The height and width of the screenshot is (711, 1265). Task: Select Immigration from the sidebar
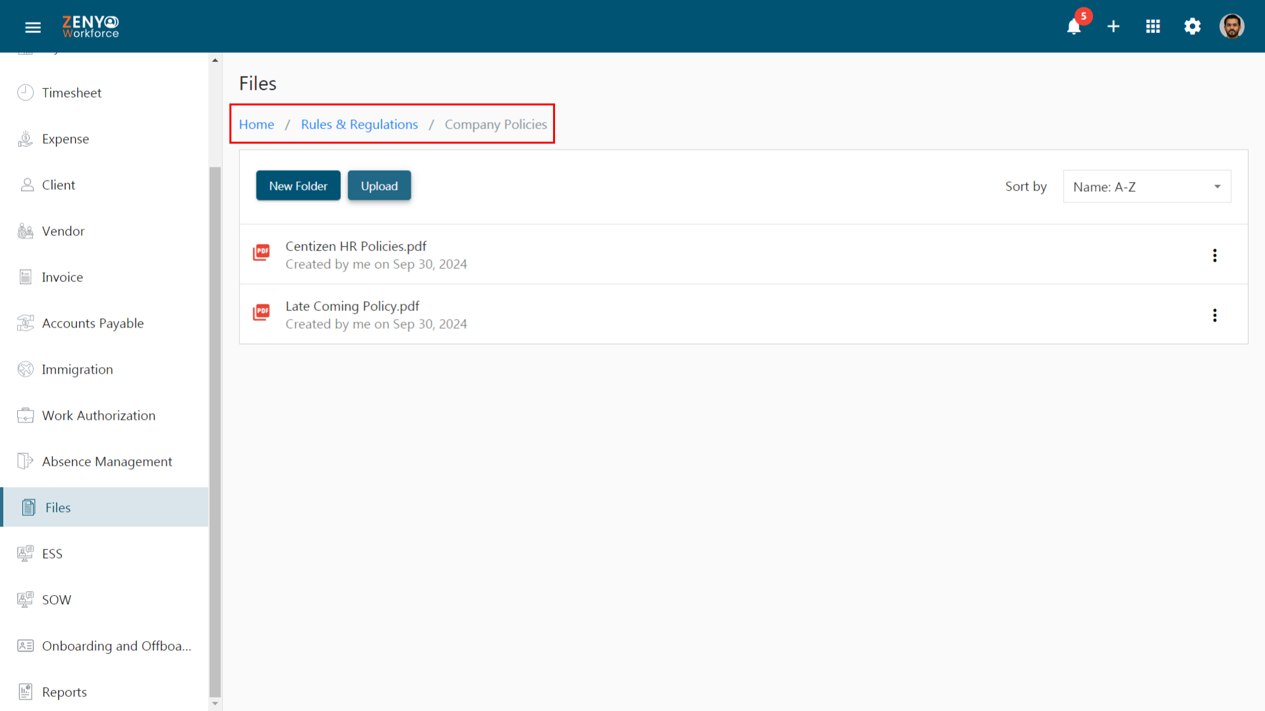77,370
